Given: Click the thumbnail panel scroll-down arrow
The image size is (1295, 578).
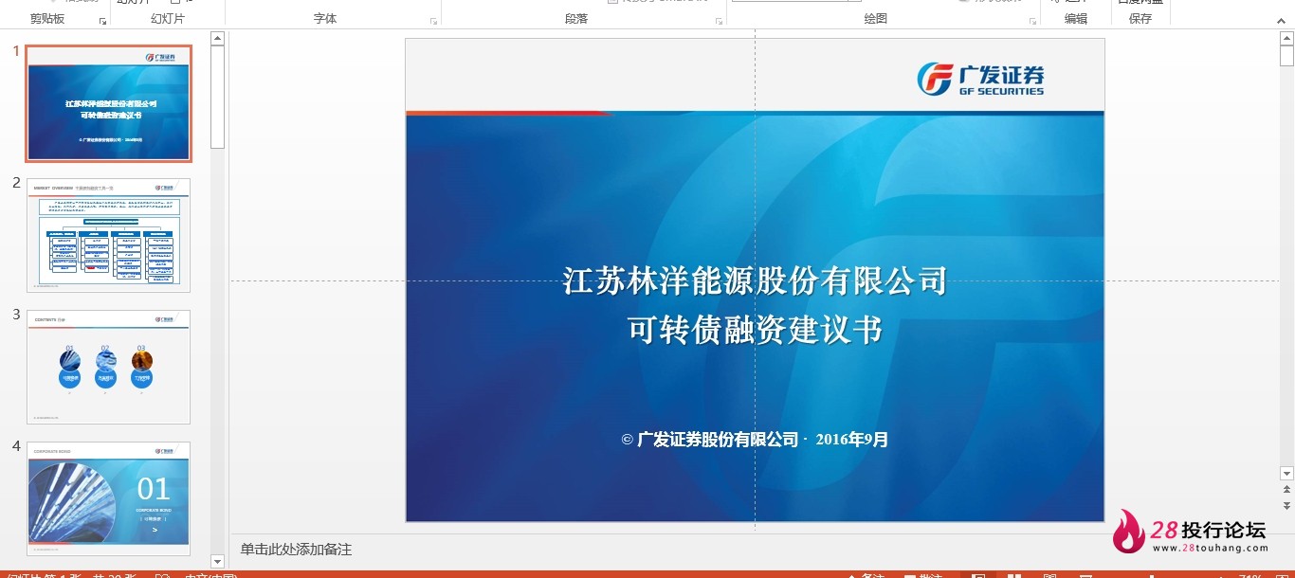Looking at the screenshot, I should (217, 562).
